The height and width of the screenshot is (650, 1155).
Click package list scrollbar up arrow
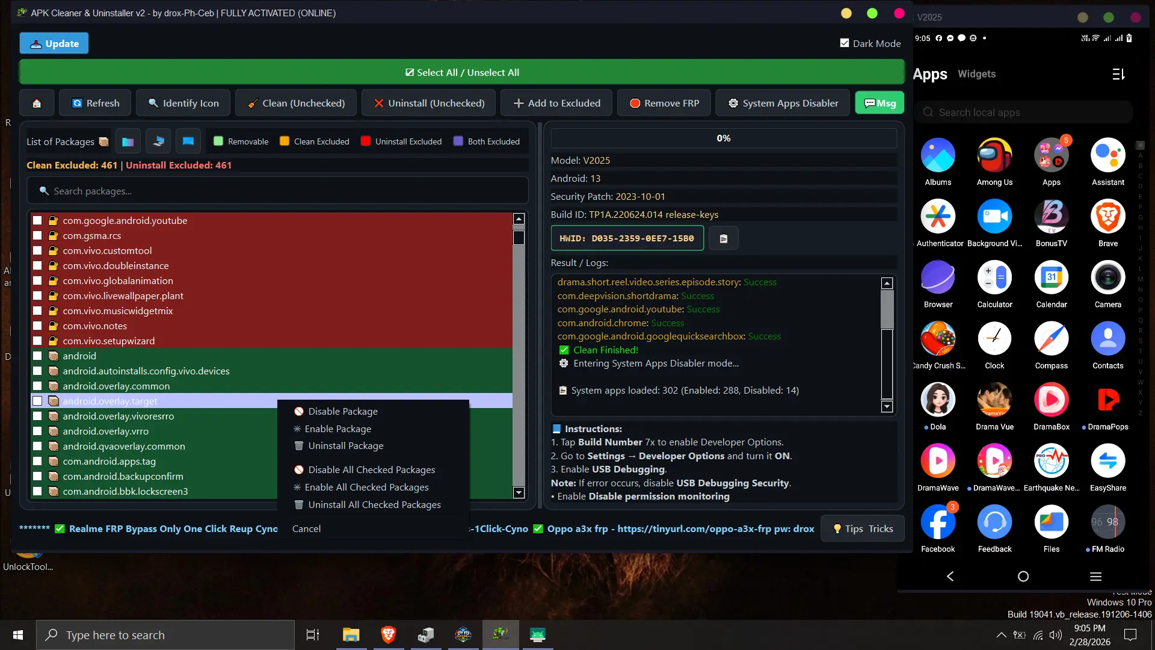click(519, 219)
